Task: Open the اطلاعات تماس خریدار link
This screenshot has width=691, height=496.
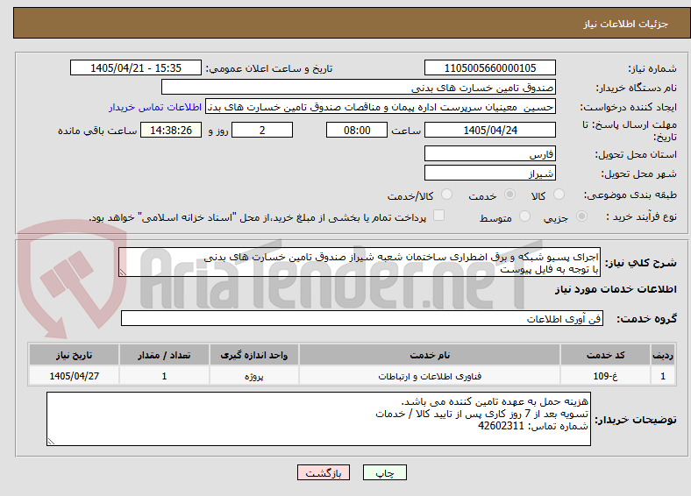Action: 155,107
